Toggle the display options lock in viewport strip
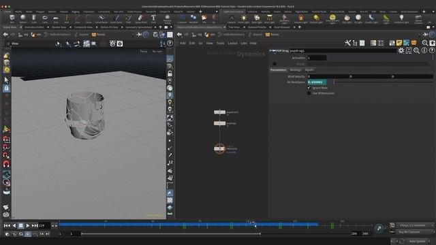 click(170, 73)
